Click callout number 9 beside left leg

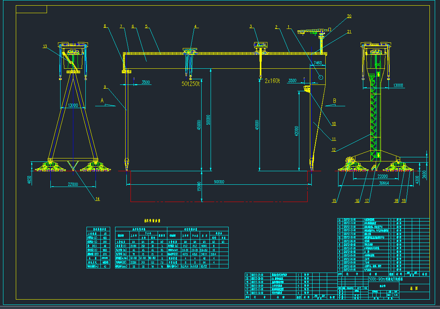pos(105,87)
